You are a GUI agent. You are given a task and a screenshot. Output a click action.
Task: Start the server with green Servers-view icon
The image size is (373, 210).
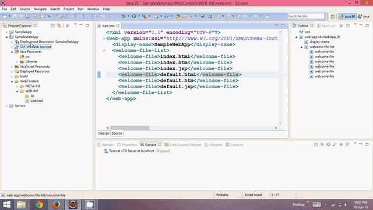pyautogui.click(x=328, y=145)
